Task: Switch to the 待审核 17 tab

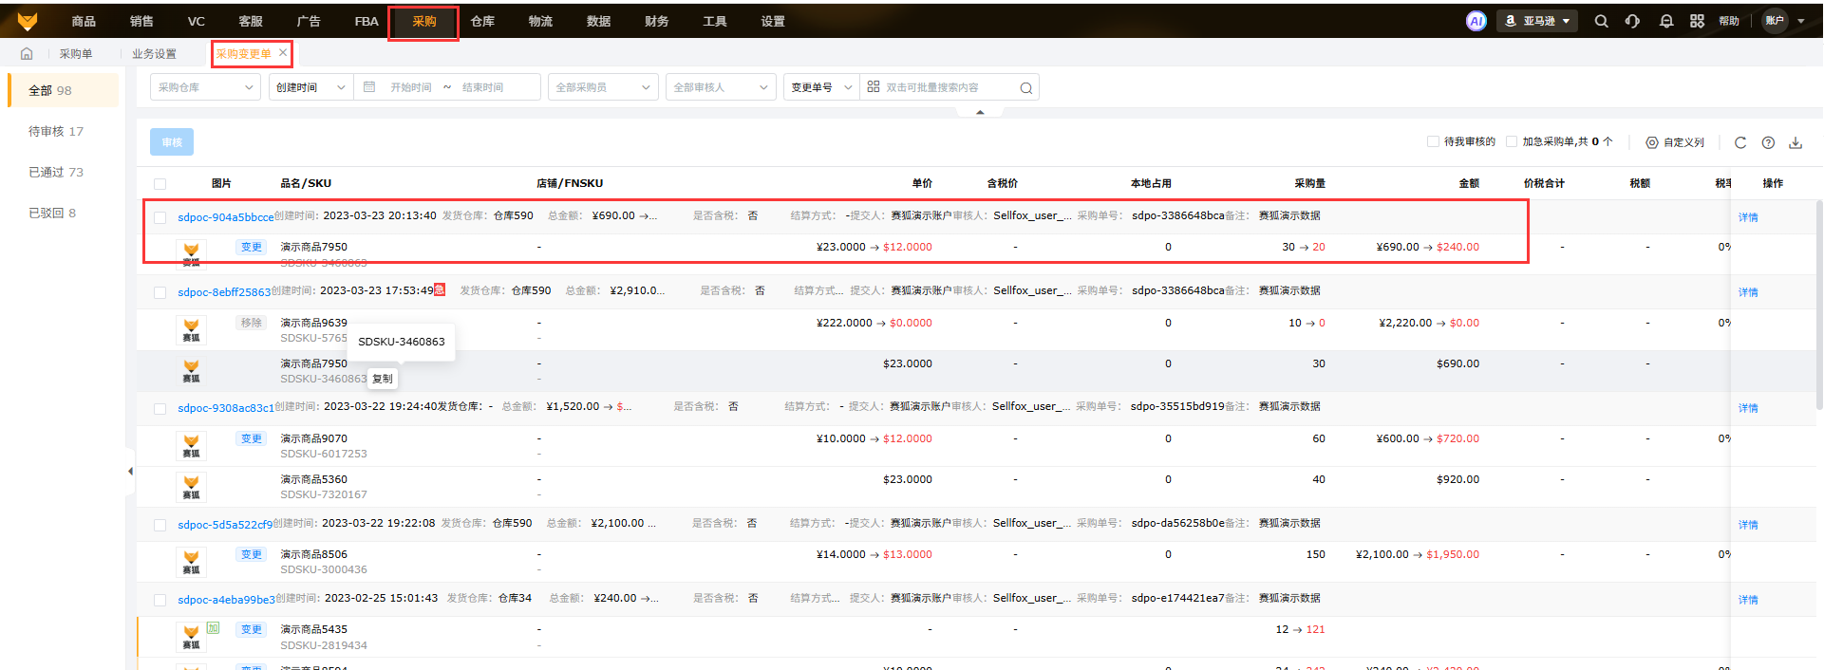Action: (x=56, y=131)
